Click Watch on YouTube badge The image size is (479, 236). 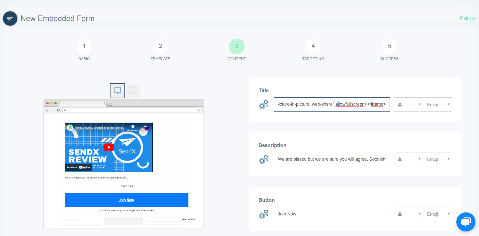[78, 167]
